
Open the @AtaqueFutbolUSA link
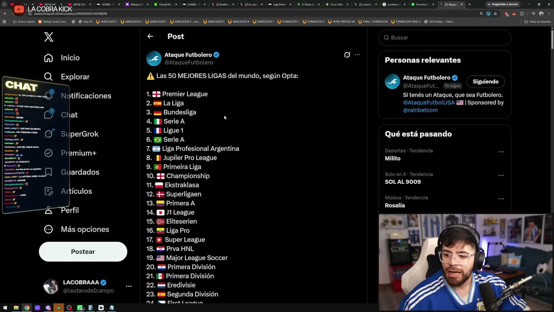coord(429,103)
